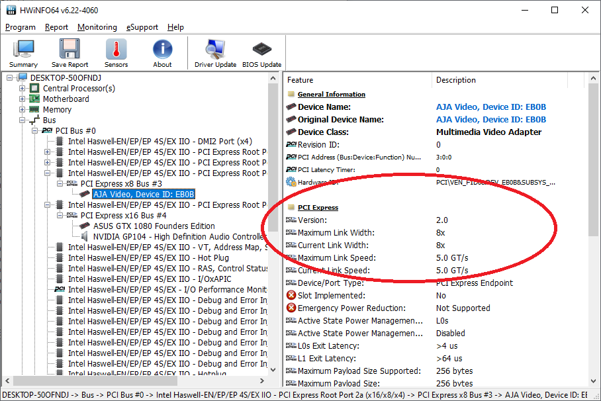
Task: Click the Save Report toolbar icon
Action: pos(69,50)
